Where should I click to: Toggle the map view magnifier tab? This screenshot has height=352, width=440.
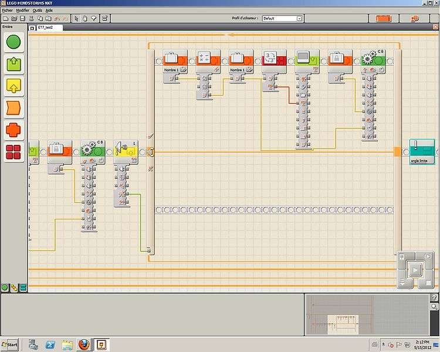(434, 307)
